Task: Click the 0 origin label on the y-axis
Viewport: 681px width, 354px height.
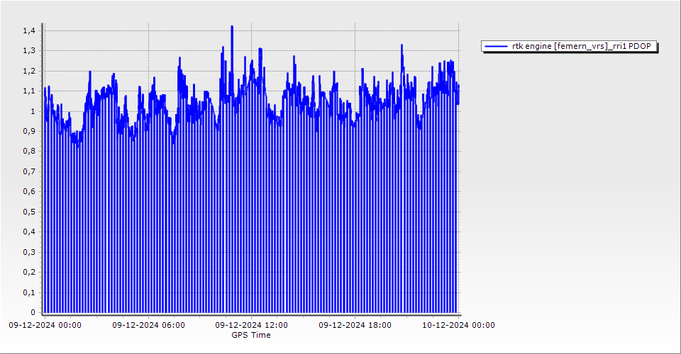Action: [x=32, y=312]
